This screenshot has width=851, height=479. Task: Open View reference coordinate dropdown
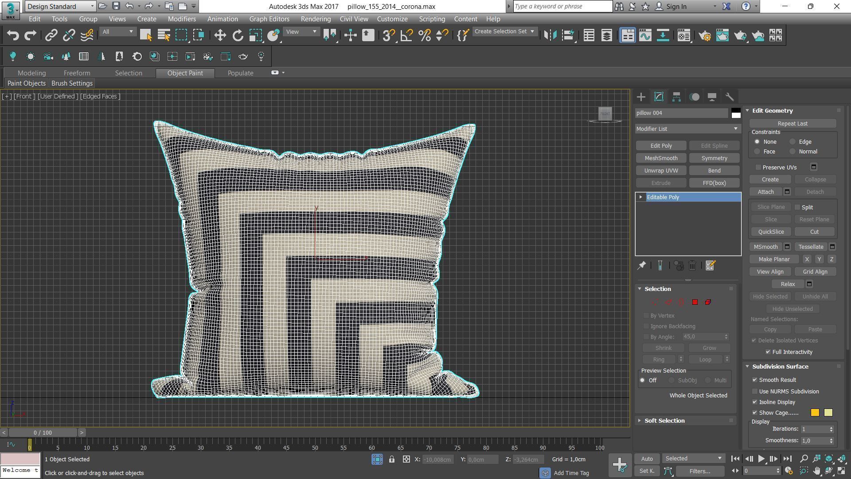[x=301, y=31]
